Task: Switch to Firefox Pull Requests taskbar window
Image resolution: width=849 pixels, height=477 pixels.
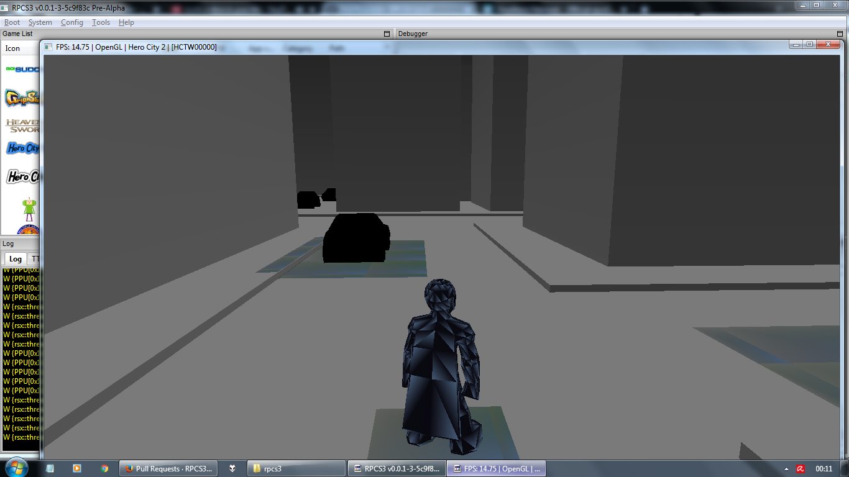Action: point(169,468)
